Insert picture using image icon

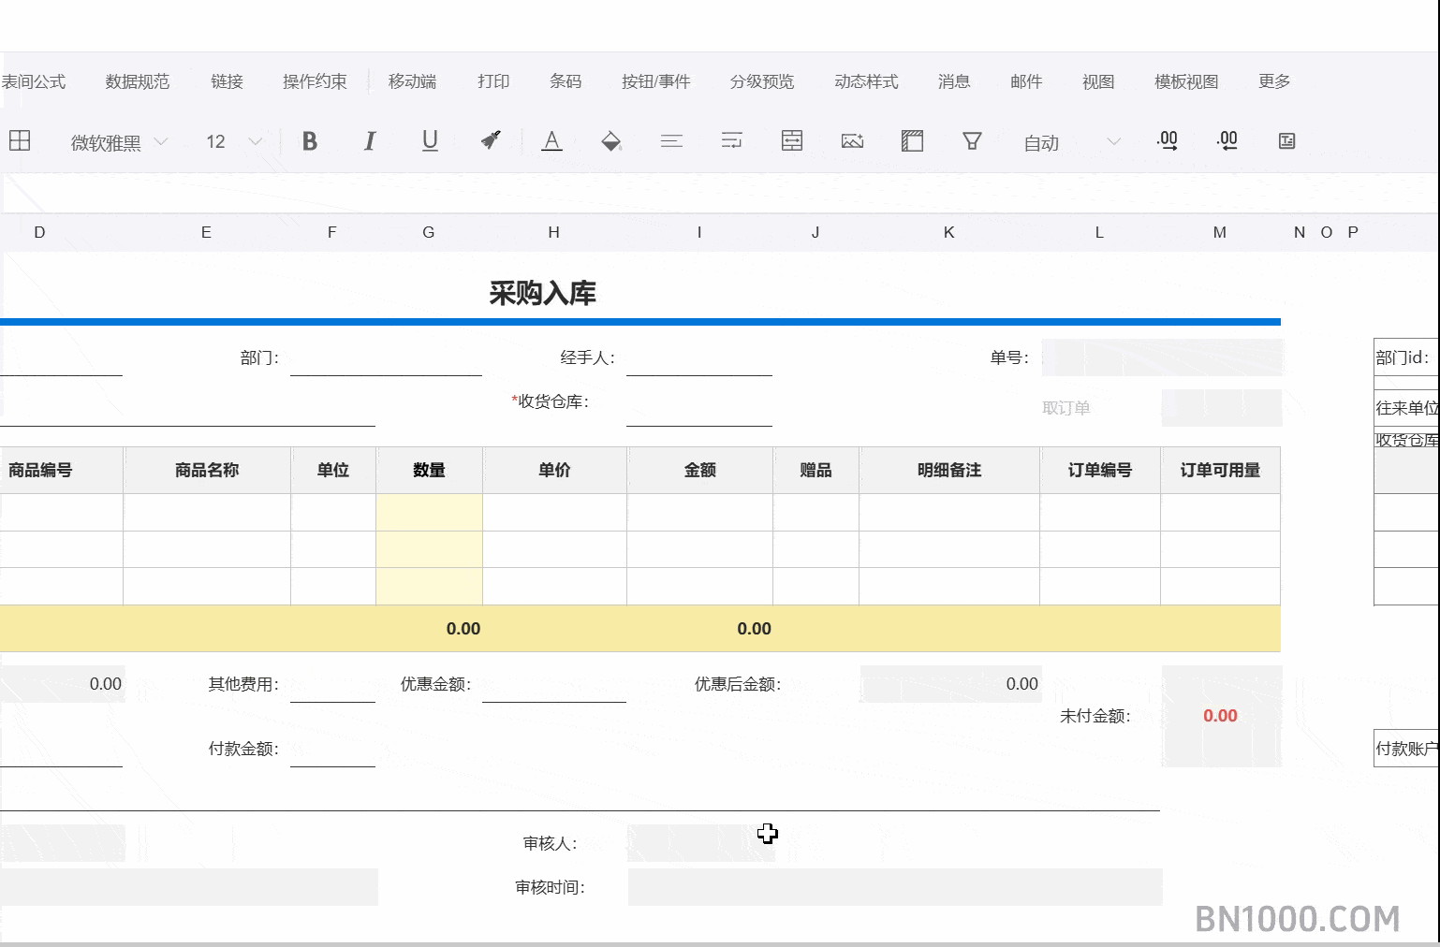click(852, 141)
